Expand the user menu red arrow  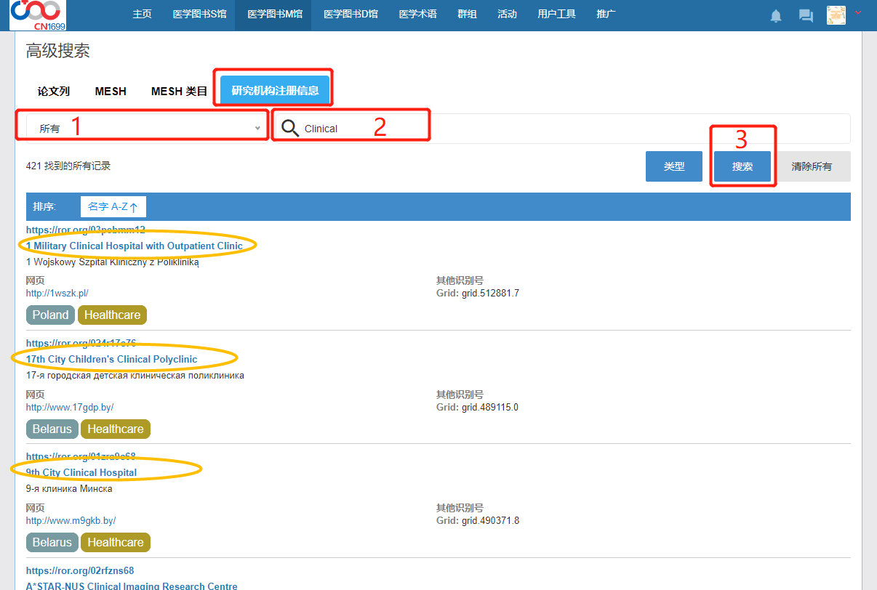click(x=858, y=13)
